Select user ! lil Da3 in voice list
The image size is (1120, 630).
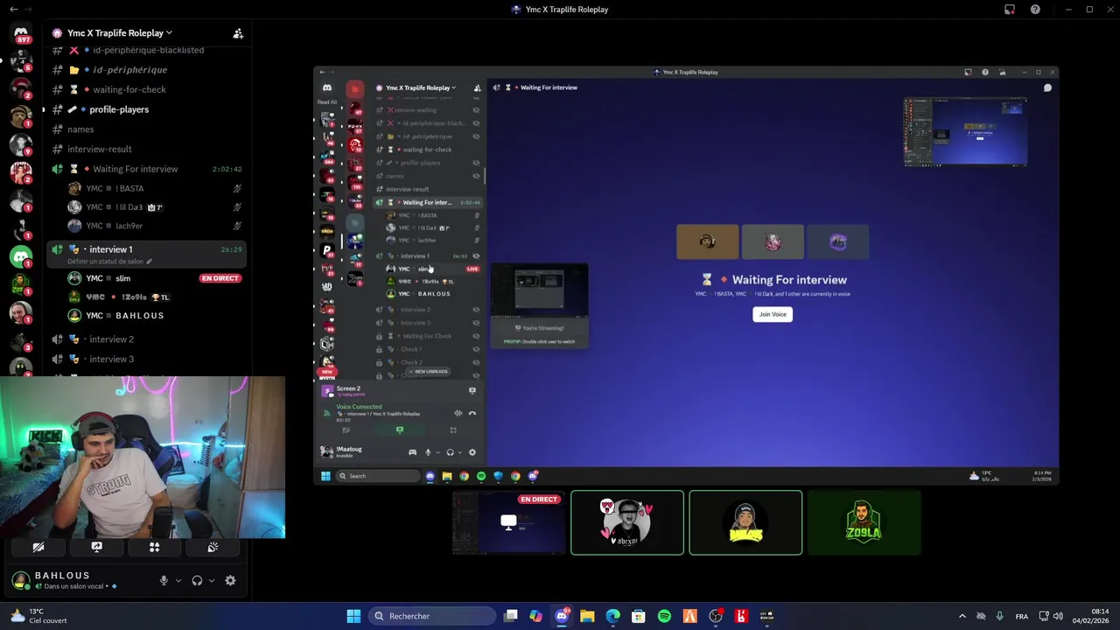coord(154,207)
